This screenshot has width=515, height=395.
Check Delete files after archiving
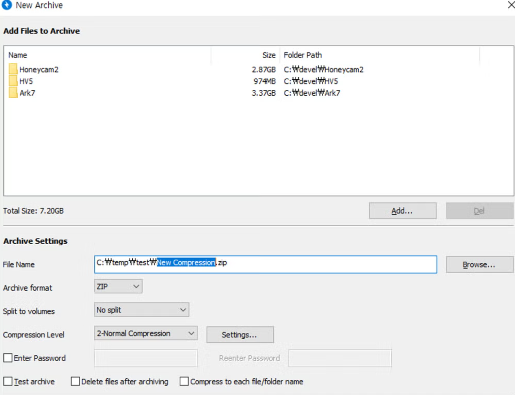point(75,381)
